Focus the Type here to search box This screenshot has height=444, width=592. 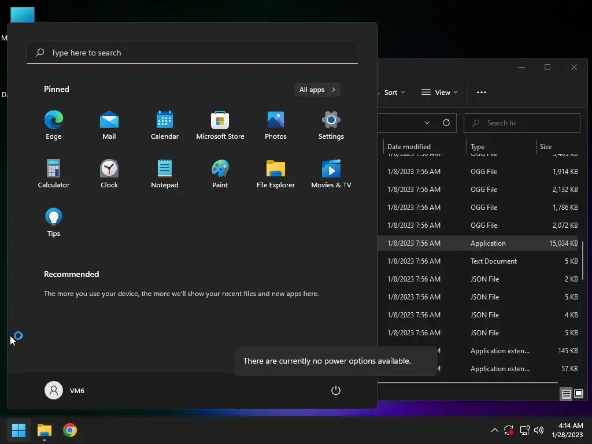click(193, 53)
